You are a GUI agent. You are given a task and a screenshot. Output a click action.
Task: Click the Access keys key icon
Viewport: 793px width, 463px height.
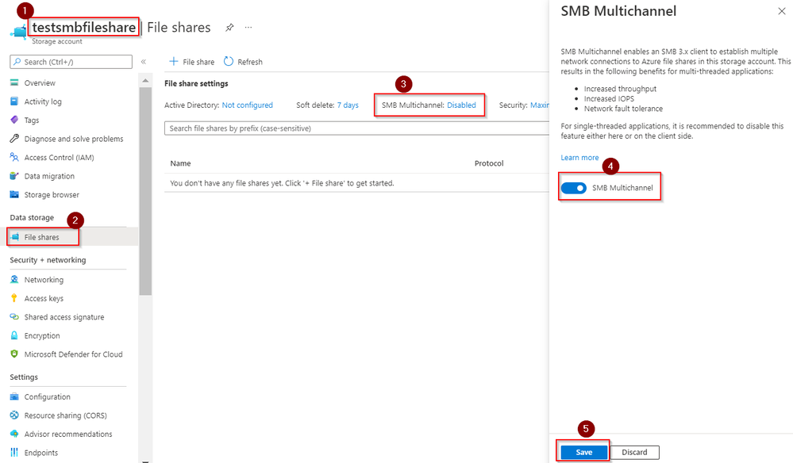pos(14,298)
